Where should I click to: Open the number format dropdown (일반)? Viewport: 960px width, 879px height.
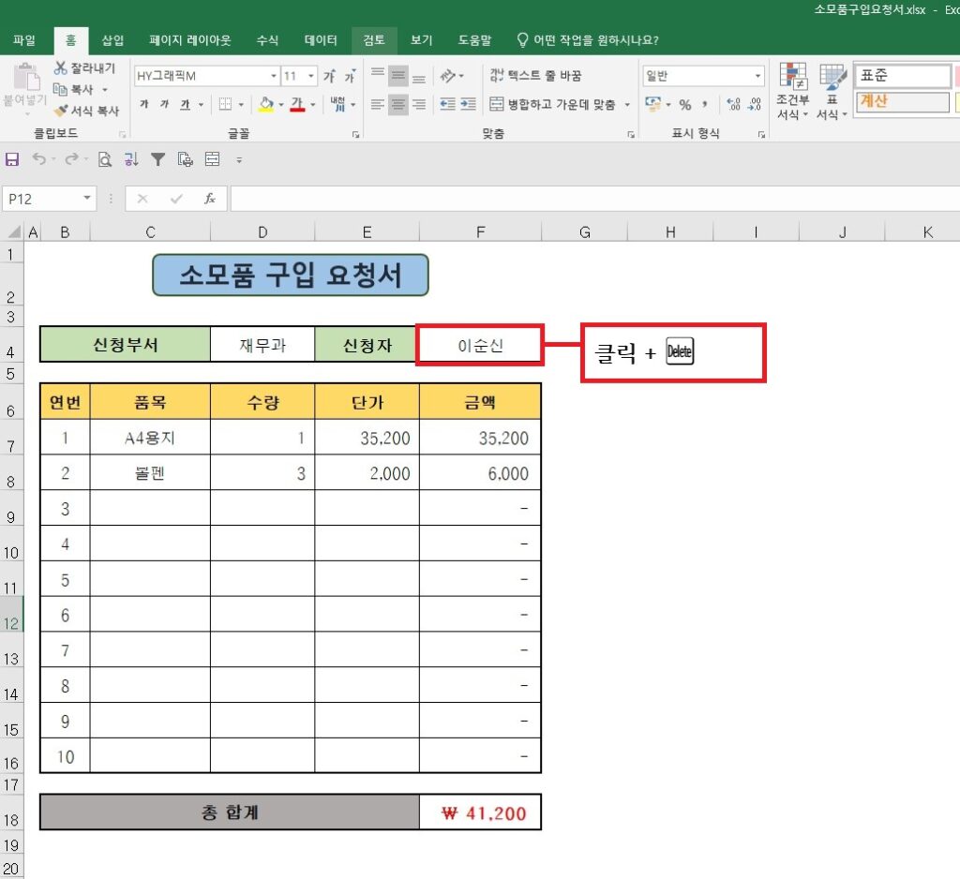pyautogui.click(x=757, y=76)
